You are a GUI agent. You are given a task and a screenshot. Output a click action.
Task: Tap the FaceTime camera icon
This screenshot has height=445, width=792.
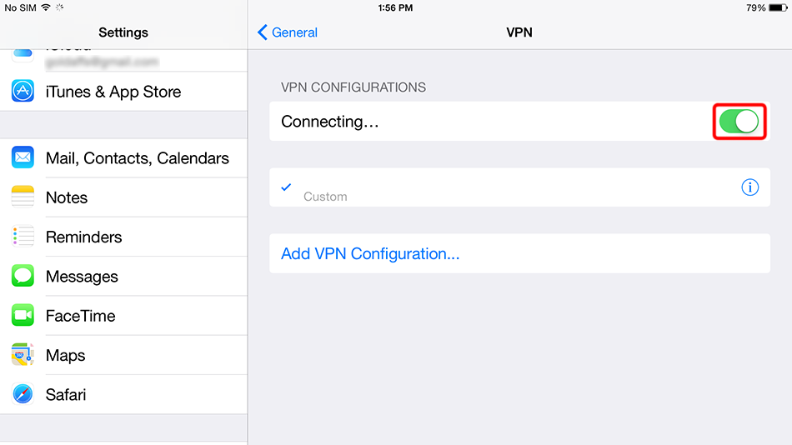23,316
